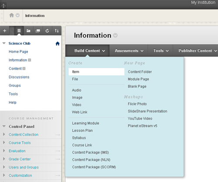The image size is (218, 182).
Task: Click the reorder arrows icon in sidebar toolbar
Action: point(57,31)
